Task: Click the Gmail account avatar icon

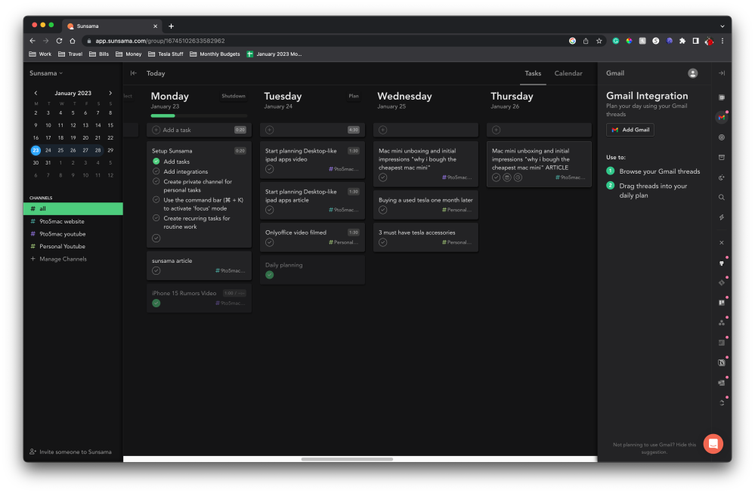Action: pyautogui.click(x=692, y=73)
